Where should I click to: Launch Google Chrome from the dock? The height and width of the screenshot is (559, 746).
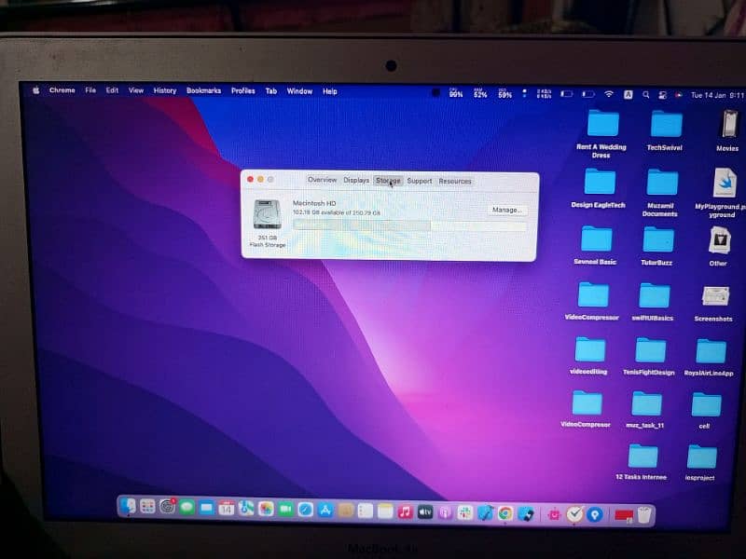pos(505,512)
